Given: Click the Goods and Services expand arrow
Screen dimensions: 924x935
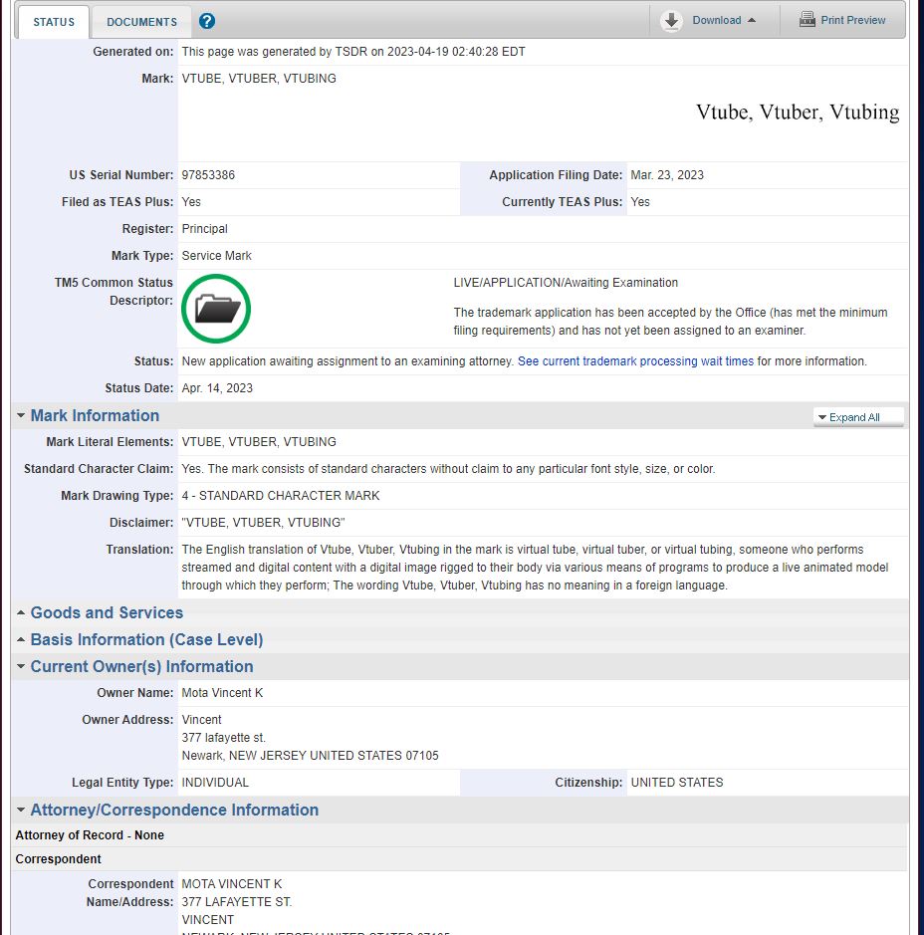Looking at the screenshot, I should click(x=21, y=612).
